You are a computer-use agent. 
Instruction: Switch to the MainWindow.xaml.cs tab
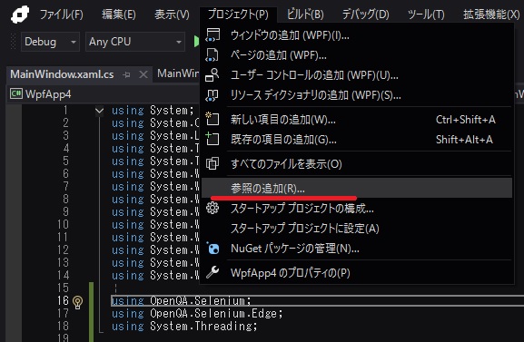(x=62, y=74)
